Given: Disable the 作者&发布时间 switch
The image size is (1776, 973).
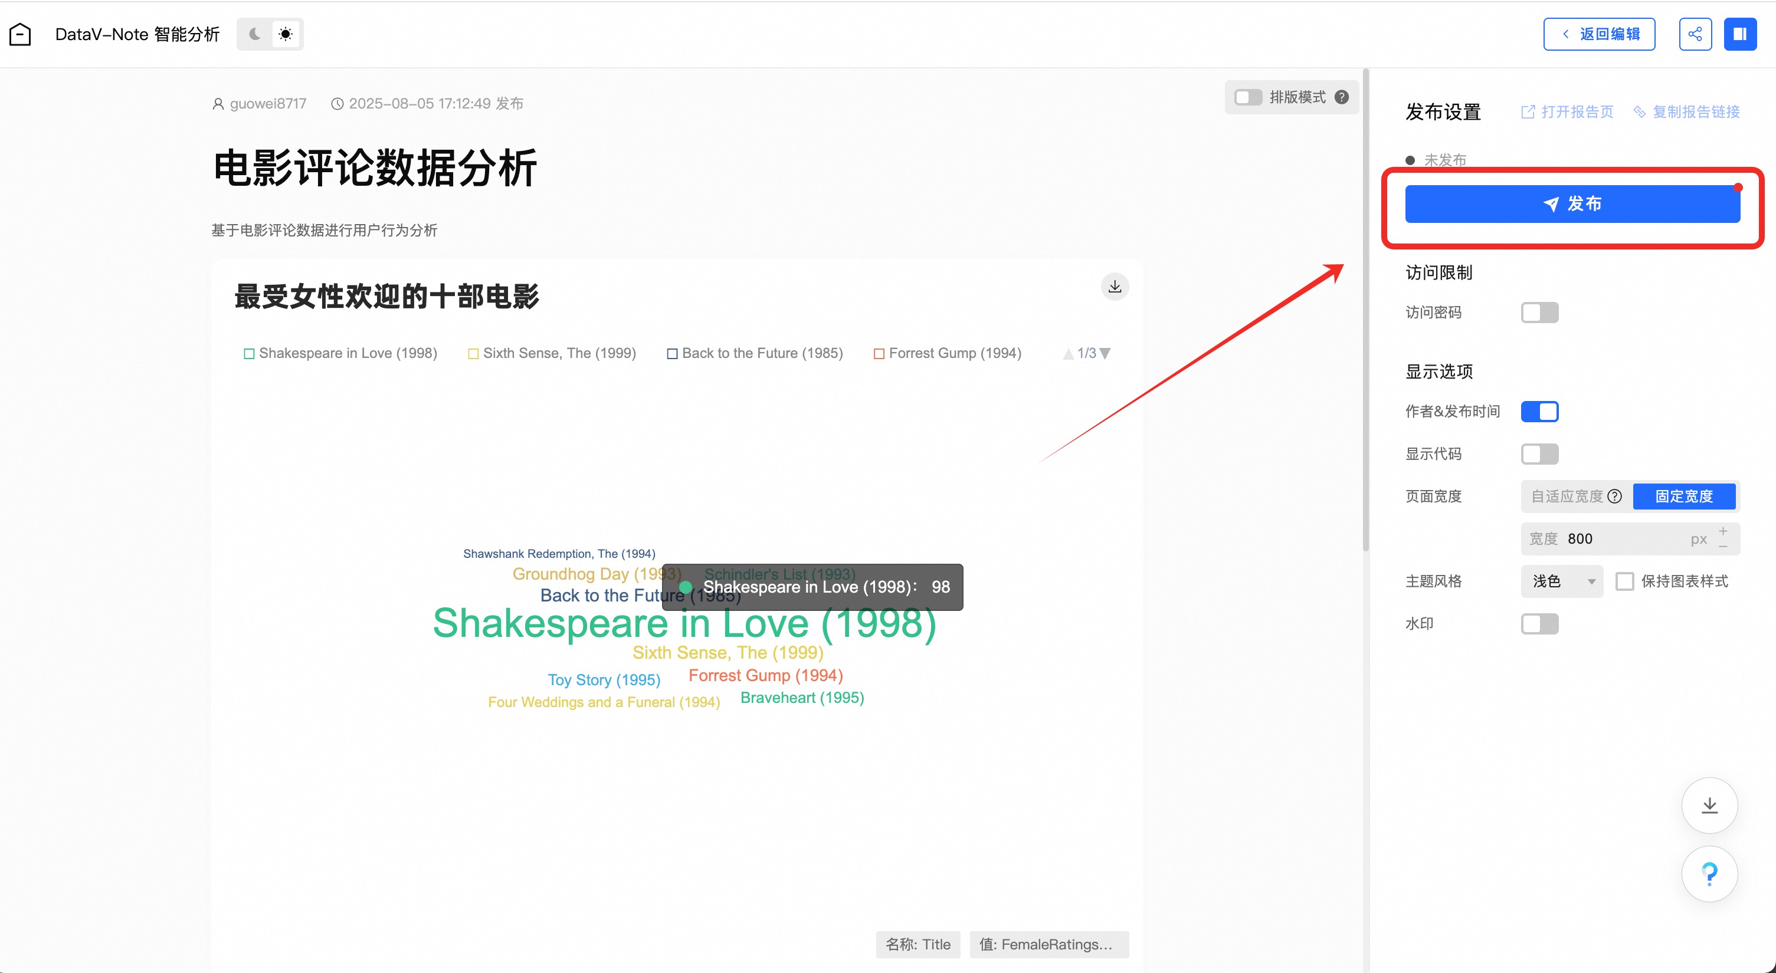Looking at the screenshot, I should pyautogui.click(x=1539, y=412).
